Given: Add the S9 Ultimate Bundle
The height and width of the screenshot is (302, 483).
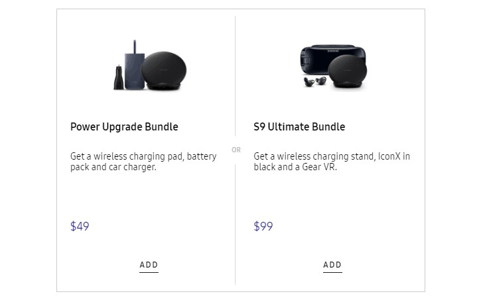Looking at the screenshot, I should click(x=332, y=265).
